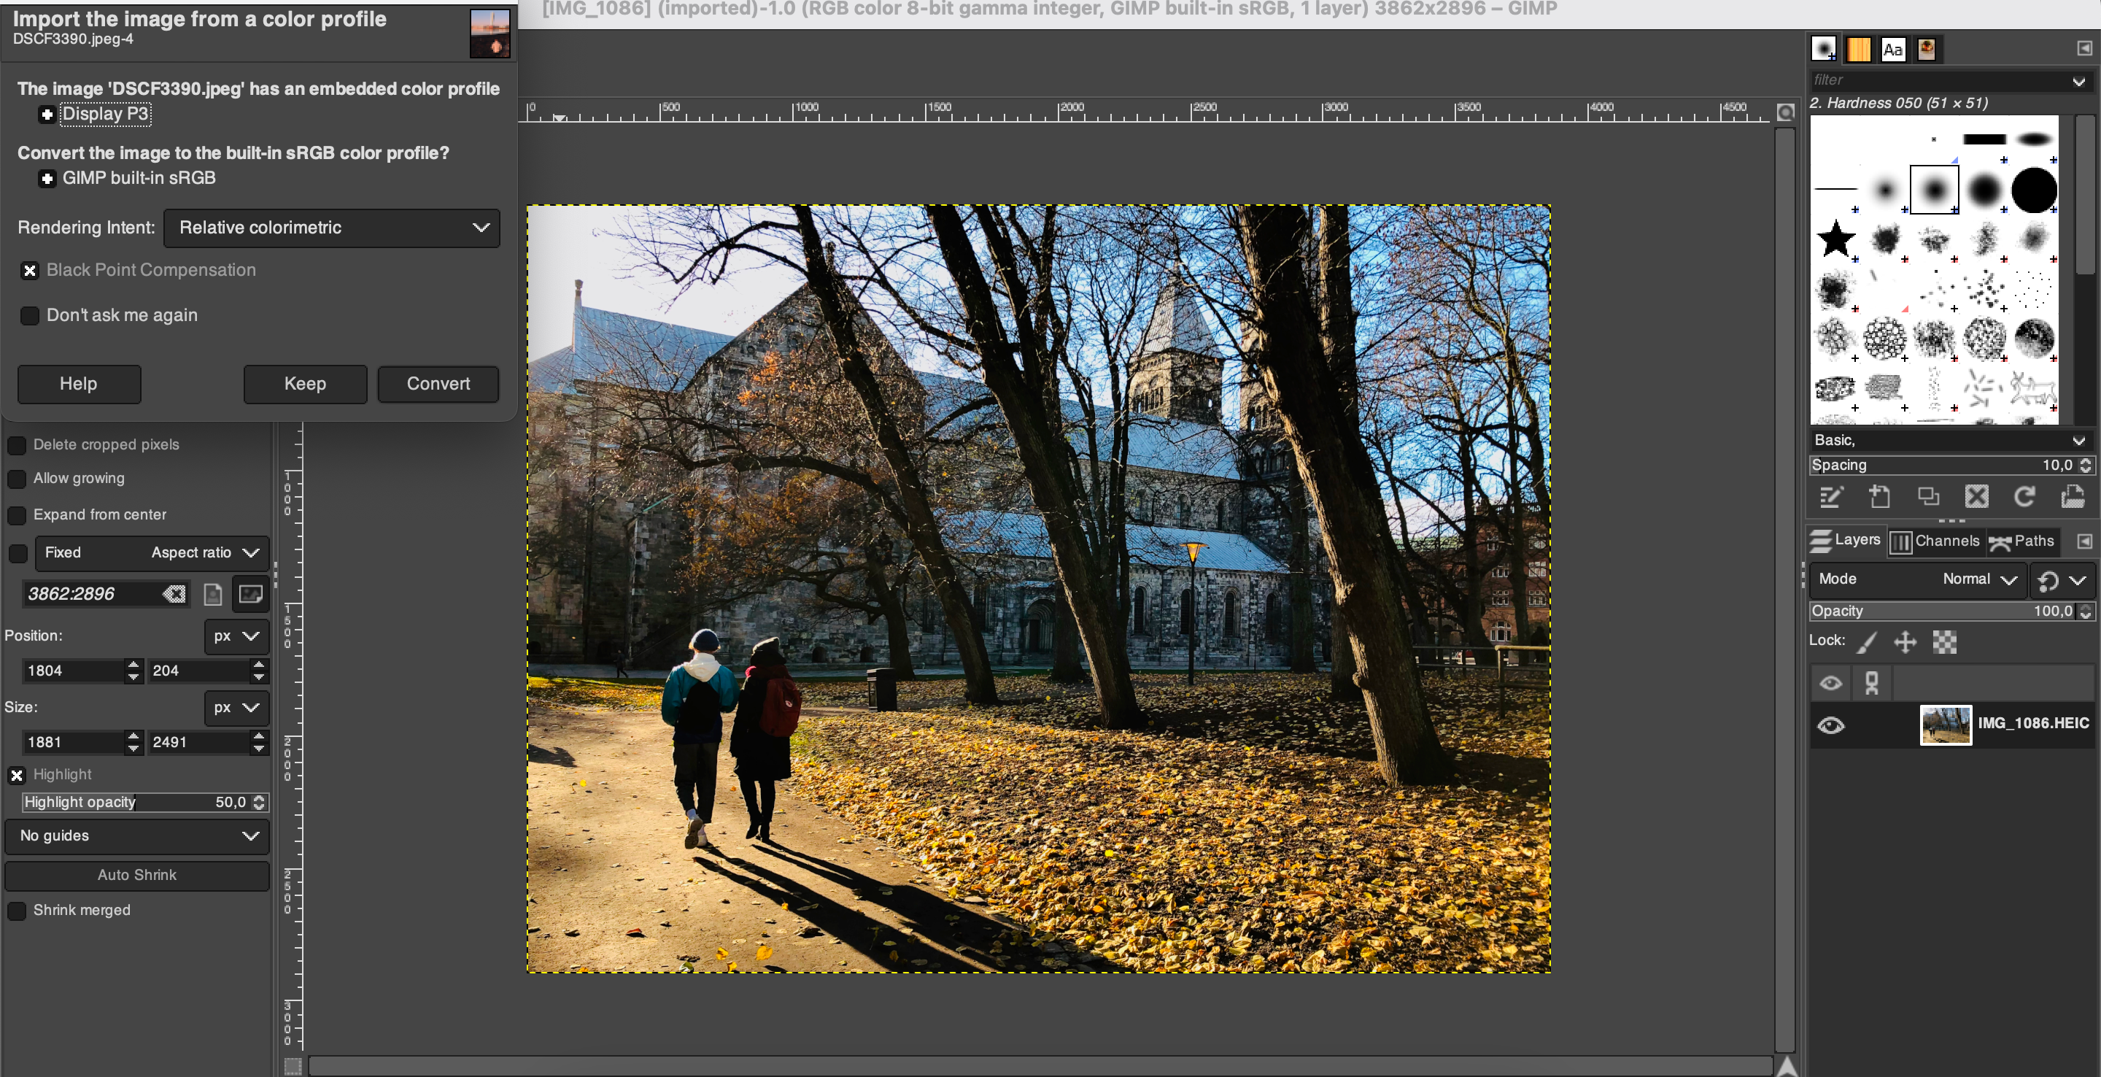Click the Create new brush icon
The image size is (2101, 1077).
1881,497
